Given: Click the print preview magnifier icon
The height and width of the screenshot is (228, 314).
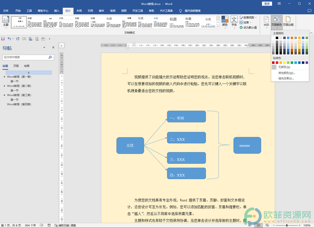Looking at the screenshot, I should point(37,39).
